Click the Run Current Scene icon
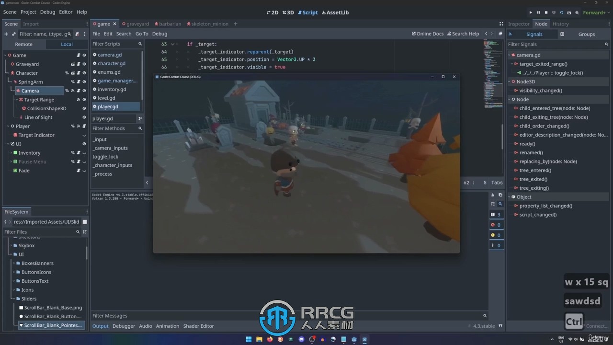The height and width of the screenshot is (345, 613). click(561, 12)
